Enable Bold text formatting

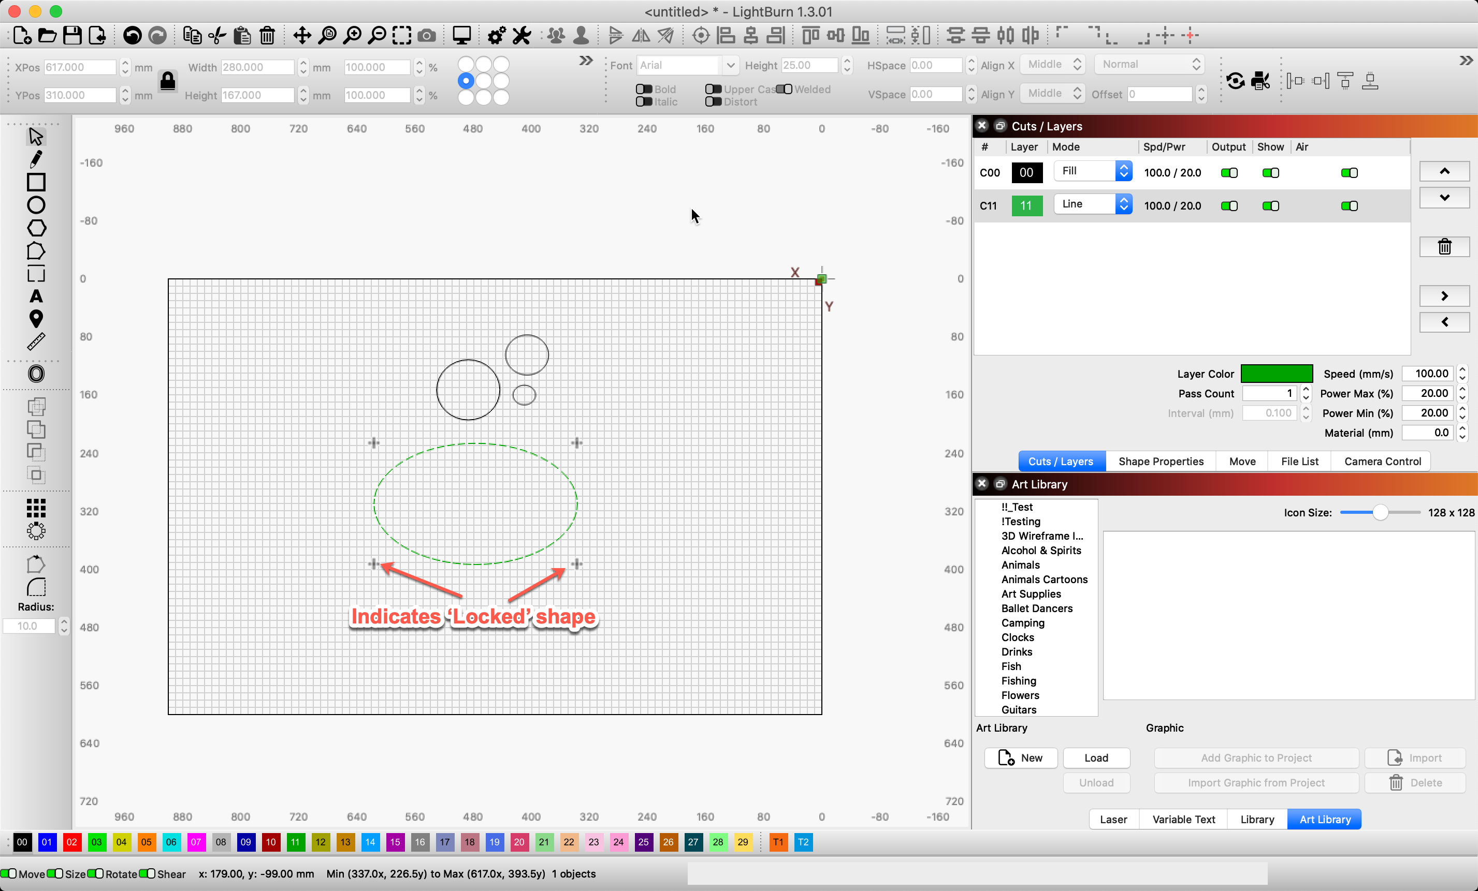pos(645,88)
